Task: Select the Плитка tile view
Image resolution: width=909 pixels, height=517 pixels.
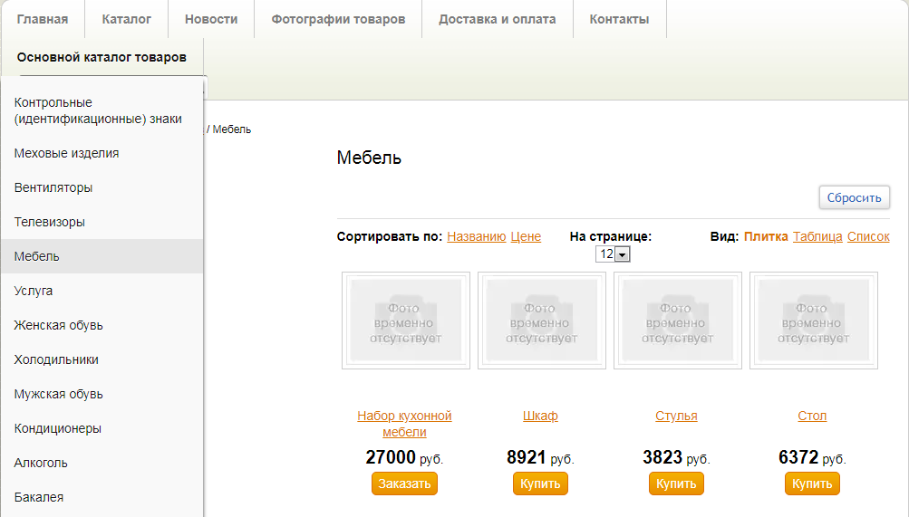Action: [x=766, y=236]
